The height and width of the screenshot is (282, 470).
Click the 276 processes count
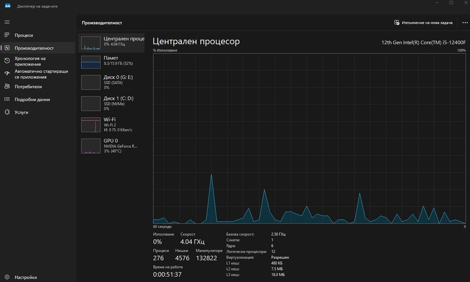[158, 258]
